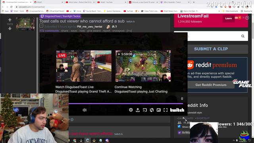Open the 172 comments link
Screen dimensions: 254x143
49,31
